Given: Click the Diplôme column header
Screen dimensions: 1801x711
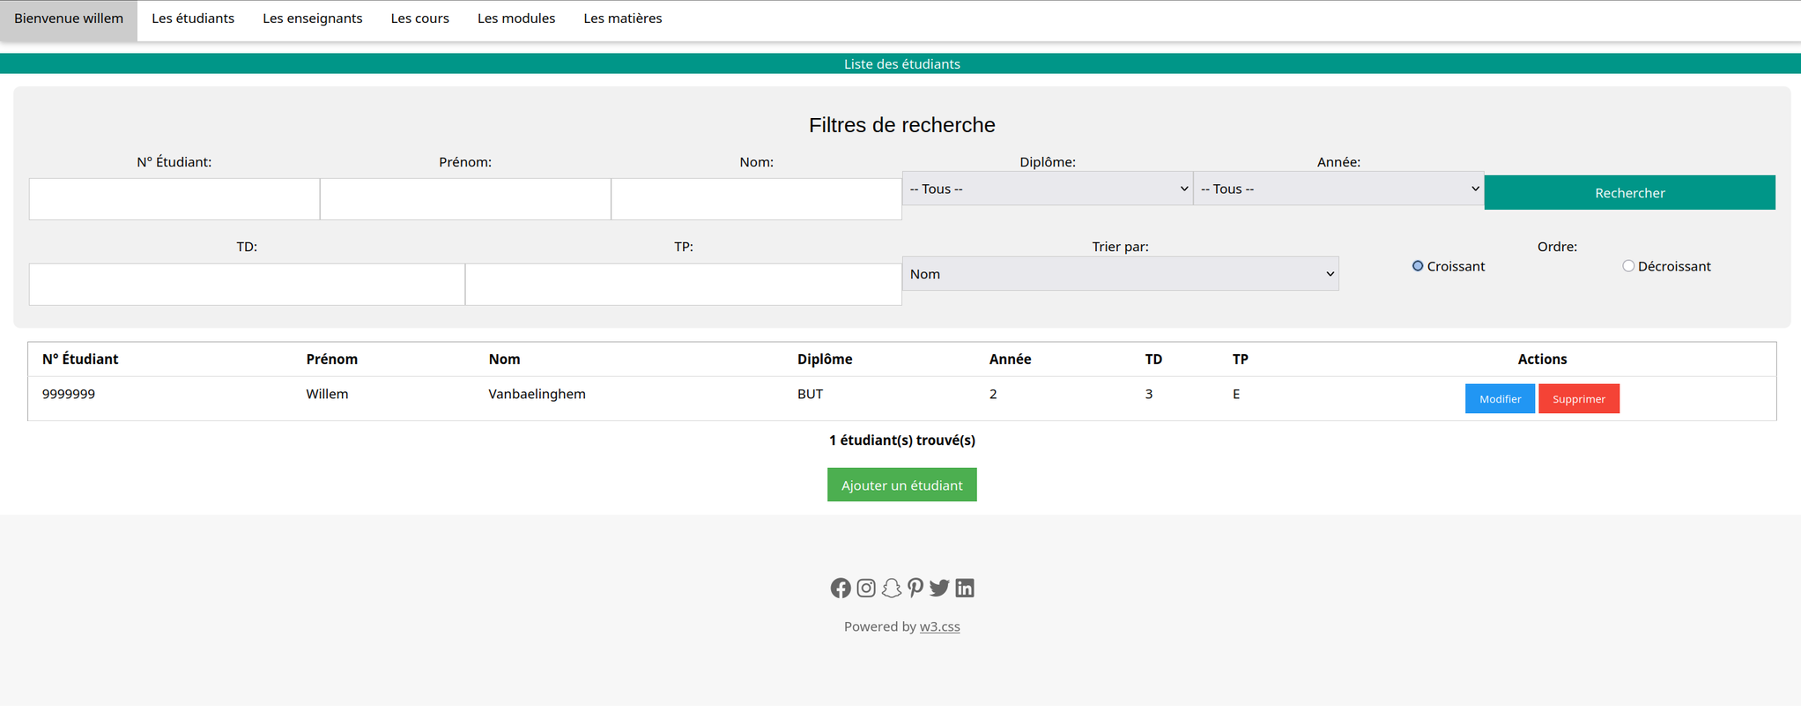Looking at the screenshot, I should pyautogui.click(x=825, y=359).
